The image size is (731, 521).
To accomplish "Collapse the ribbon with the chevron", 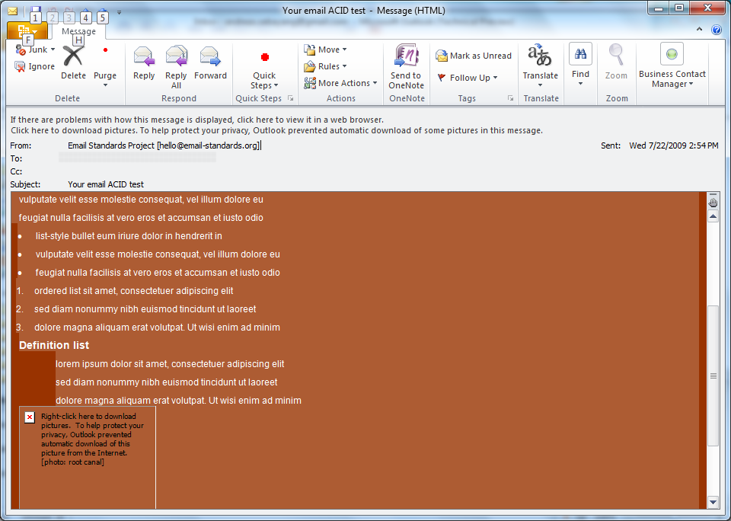I will point(699,28).
